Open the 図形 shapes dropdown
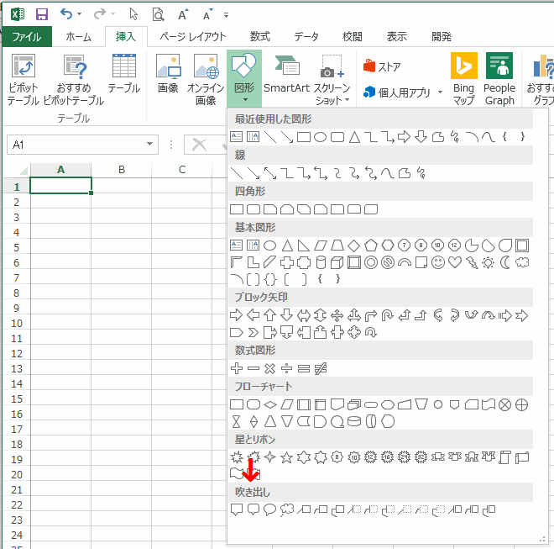The width and height of the screenshot is (554, 549). [244, 78]
